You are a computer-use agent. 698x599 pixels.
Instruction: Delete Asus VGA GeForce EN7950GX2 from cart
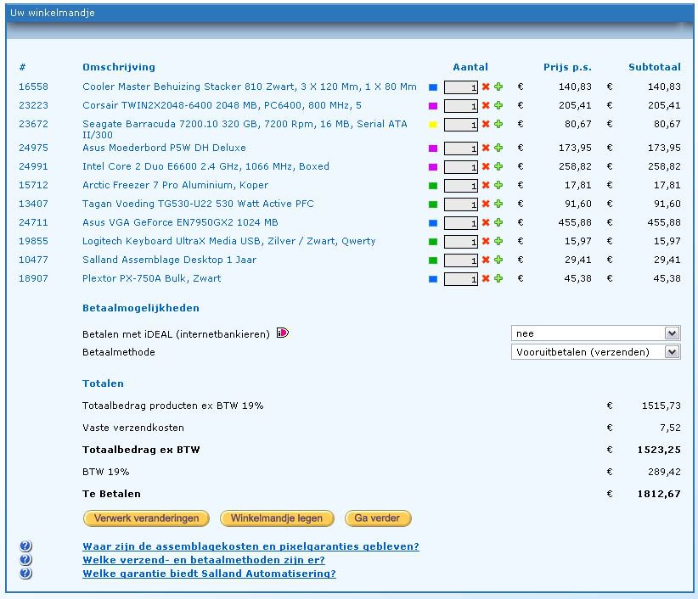tap(486, 222)
